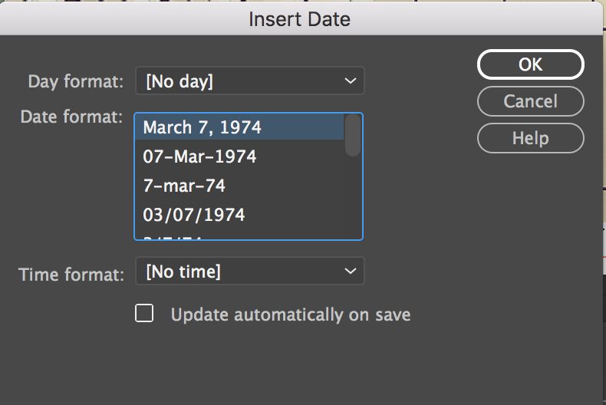Open the Day format dropdown
Image resolution: width=606 pixels, height=405 pixels.
tap(249, 81)
